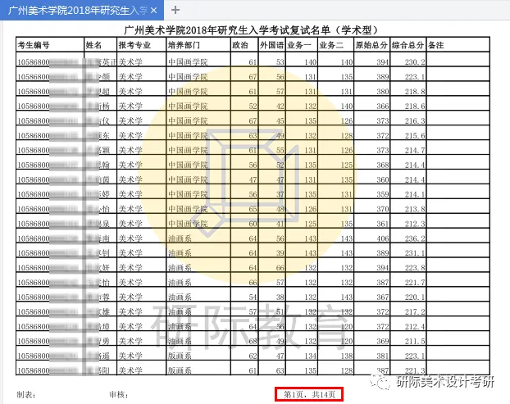Click the page indicator 第1页，共14页
The height and width of the screenshot is (404, 510).
pyautogui.click(x=309, y=394)
